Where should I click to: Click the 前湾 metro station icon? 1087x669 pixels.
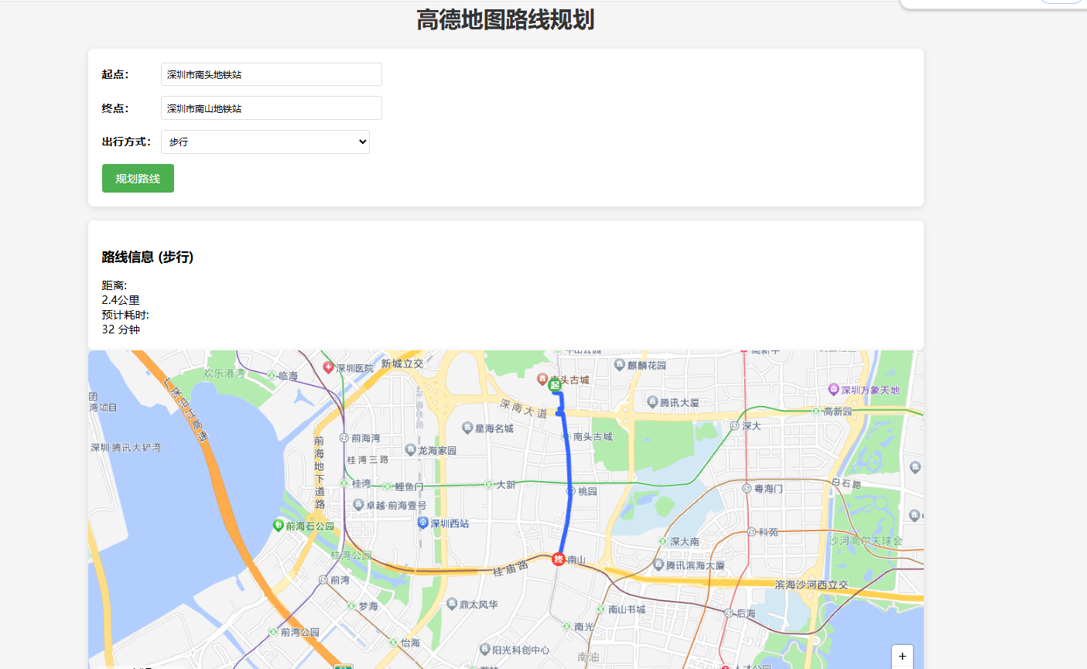coord(323,579)
